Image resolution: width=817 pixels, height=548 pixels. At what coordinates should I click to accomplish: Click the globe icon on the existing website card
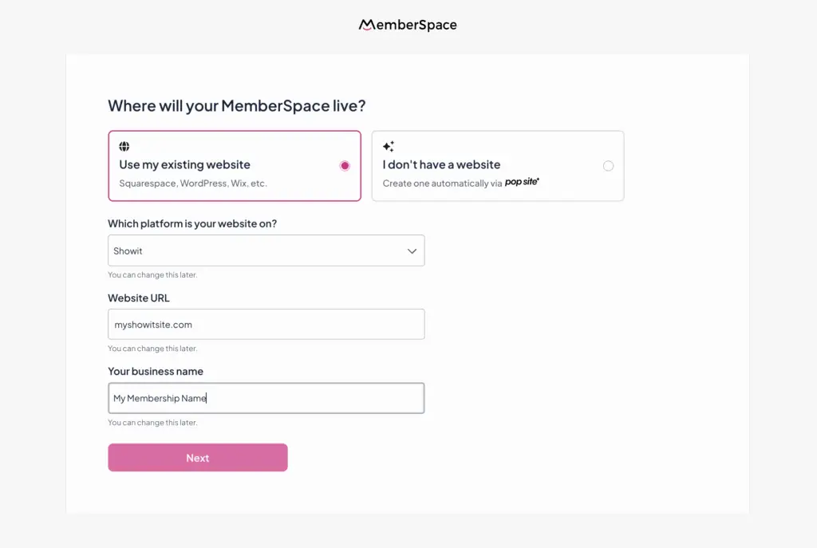tap(124, 146)
